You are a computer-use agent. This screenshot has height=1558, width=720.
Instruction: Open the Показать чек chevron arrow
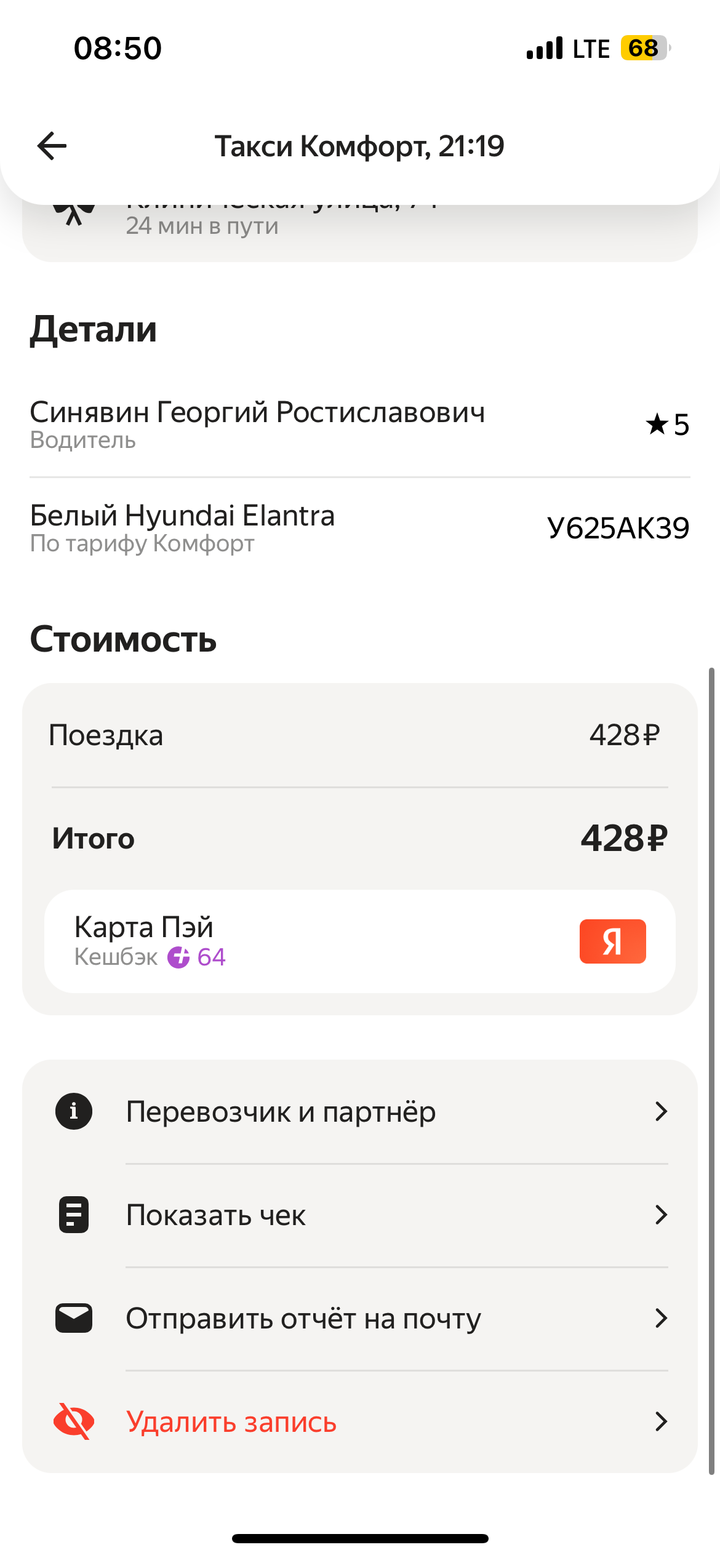[661, 1215]
